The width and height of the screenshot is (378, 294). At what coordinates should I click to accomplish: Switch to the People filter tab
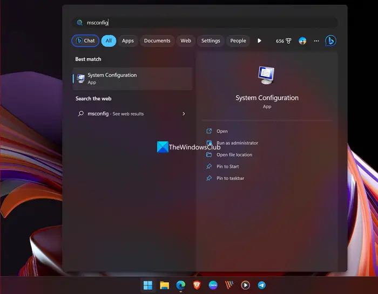238,41
